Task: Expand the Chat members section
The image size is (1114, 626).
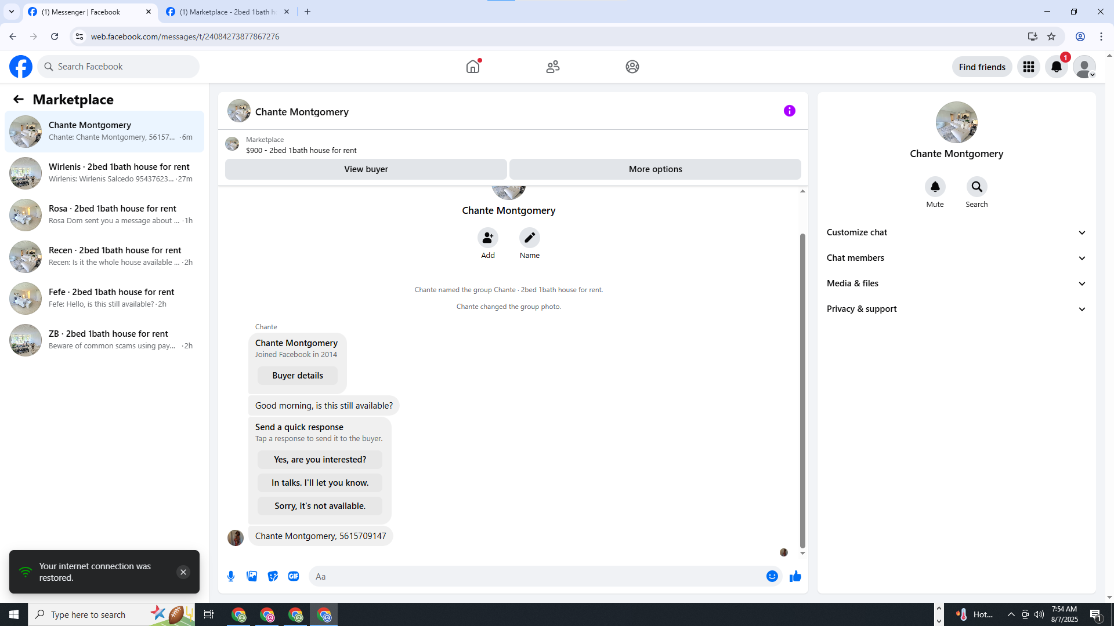Action: (x=956, y=258)
